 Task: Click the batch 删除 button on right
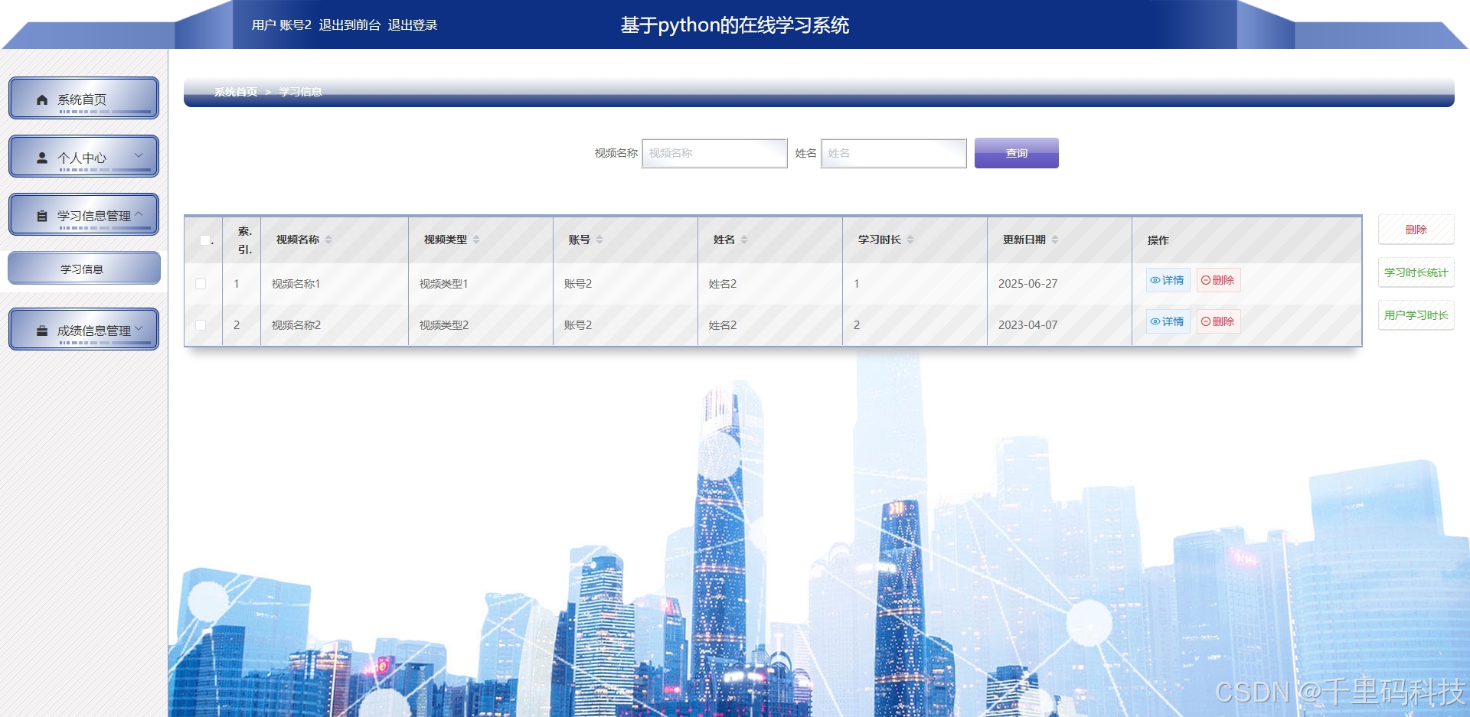pyautogui.click(x=1416, y=230)
